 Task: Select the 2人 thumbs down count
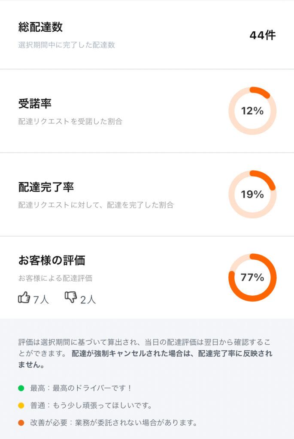(87, 298)
